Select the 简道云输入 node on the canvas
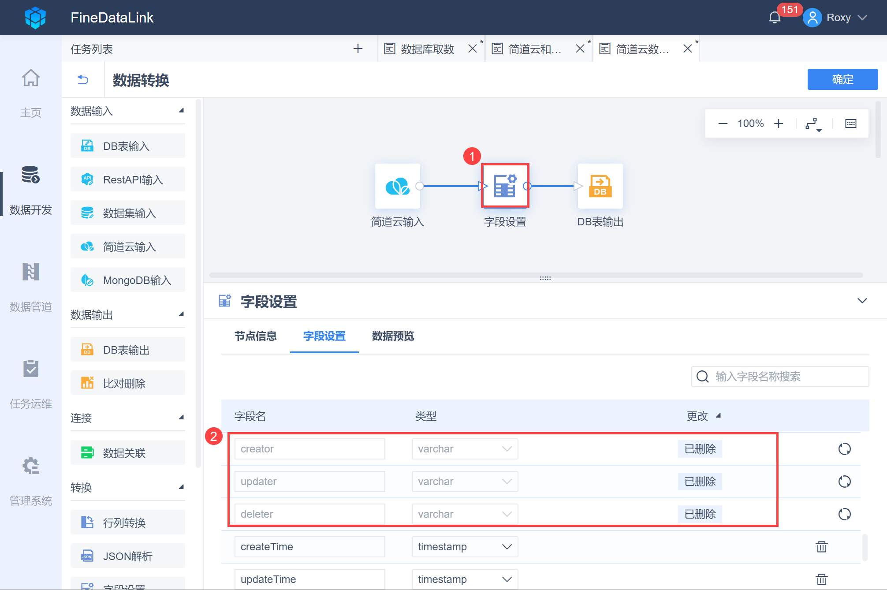Image resolution: width=887 pixels, height=590 pixels. point(397,186)
